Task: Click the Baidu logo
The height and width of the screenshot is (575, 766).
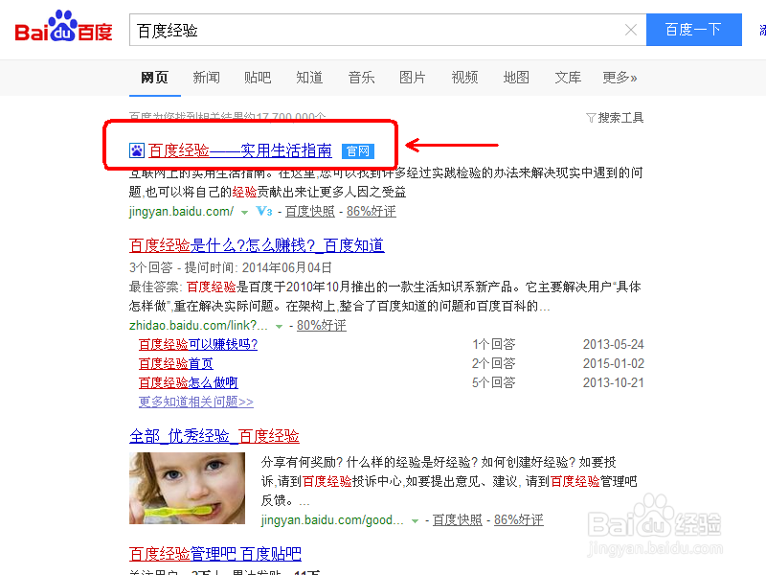Action: click(x=61, y=28)
